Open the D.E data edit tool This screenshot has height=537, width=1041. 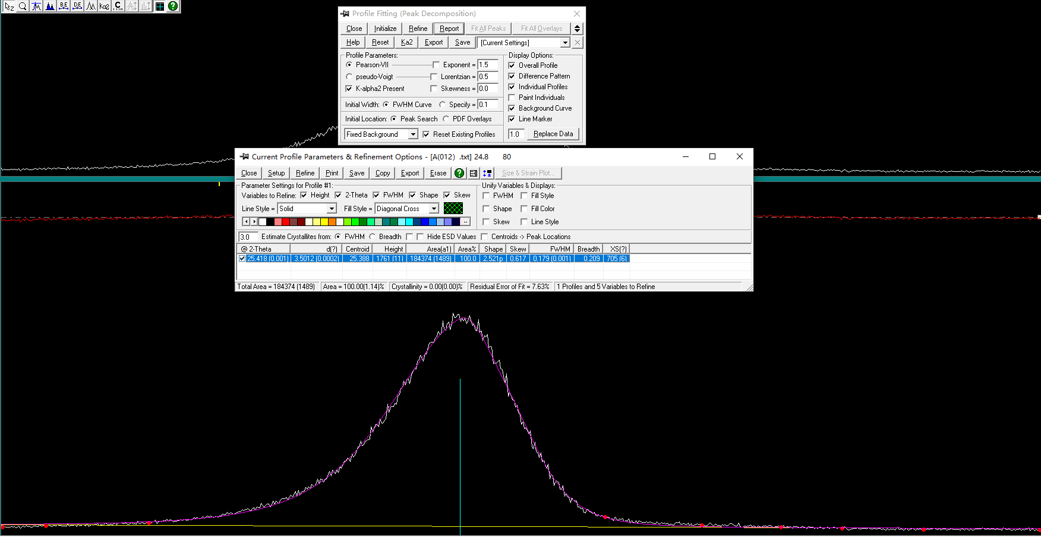click(77, 6)
